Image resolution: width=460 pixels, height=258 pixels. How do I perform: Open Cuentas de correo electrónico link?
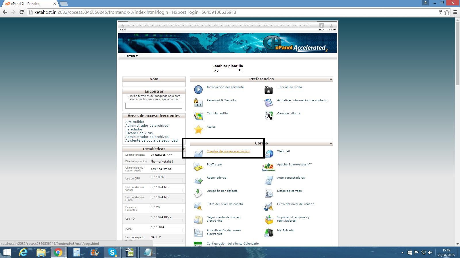(x=228, y=151)
